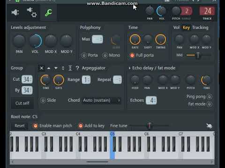225x168 pixels.
Task: Click the Arpeggiator GATE knob
Action: point(59,80)
